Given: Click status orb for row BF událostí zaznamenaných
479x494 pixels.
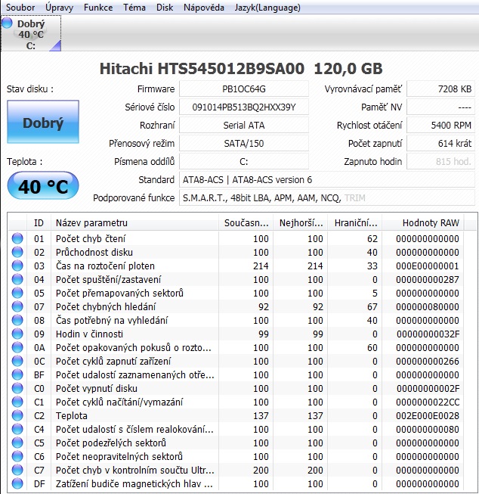Looking at the screenshot, I should point(17,374).
